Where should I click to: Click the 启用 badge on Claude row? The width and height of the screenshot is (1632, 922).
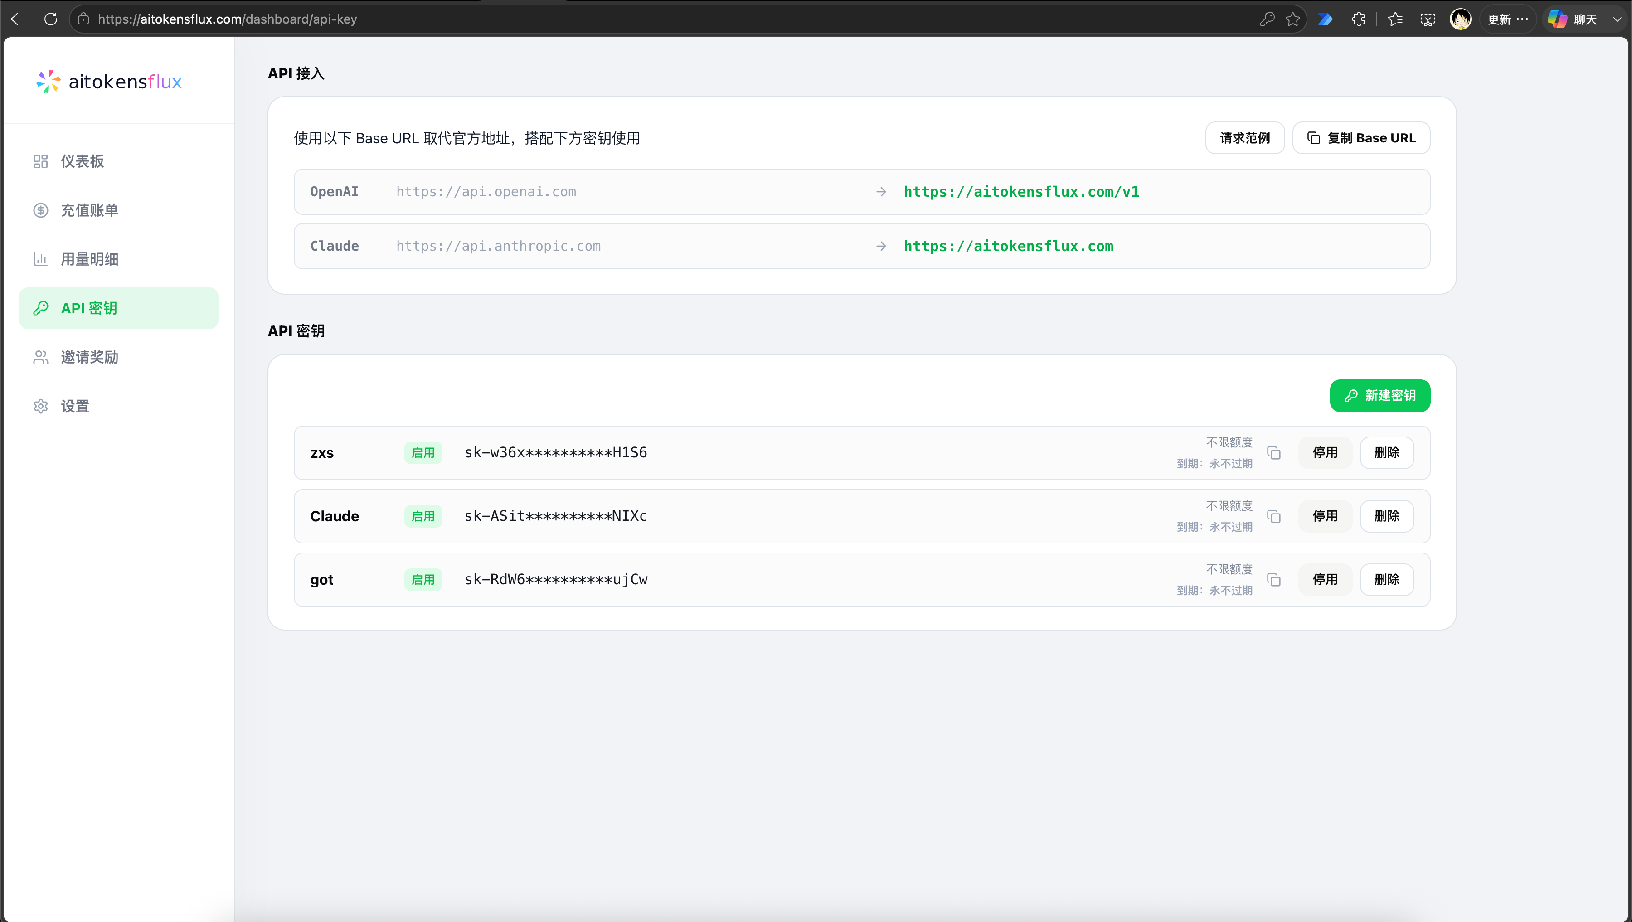[423, 516]
